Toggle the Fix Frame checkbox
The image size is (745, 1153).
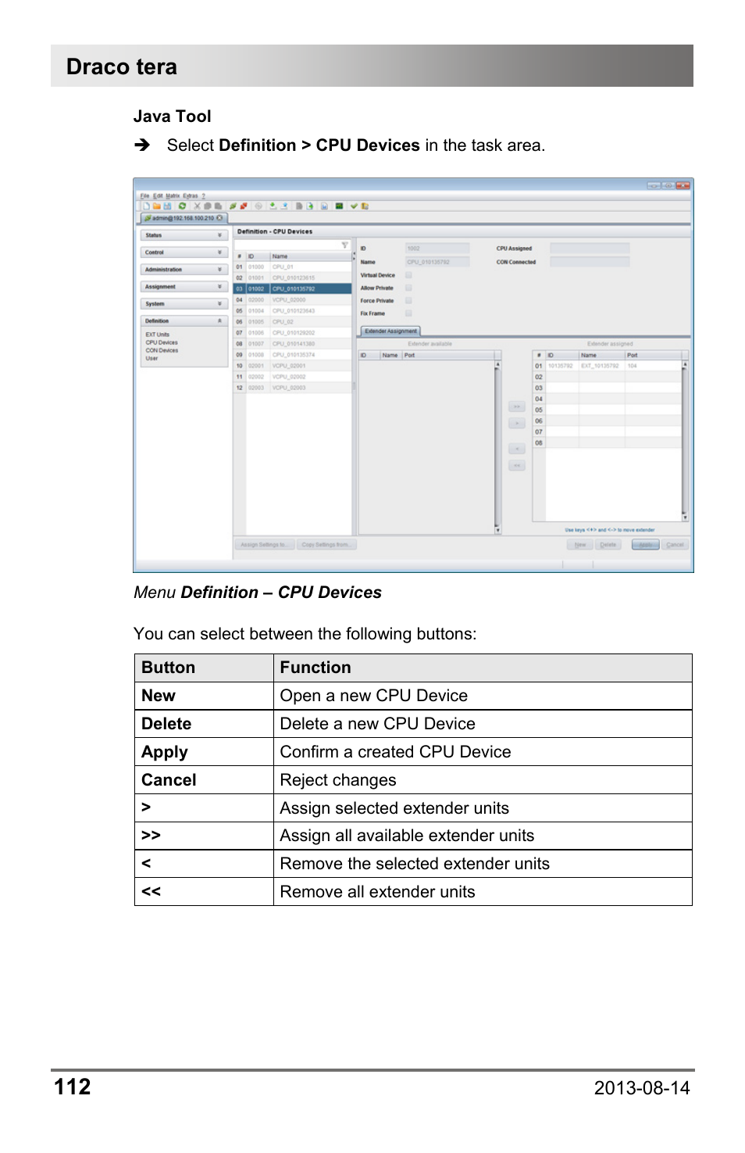pyautogui.click(x=408, y=313)
